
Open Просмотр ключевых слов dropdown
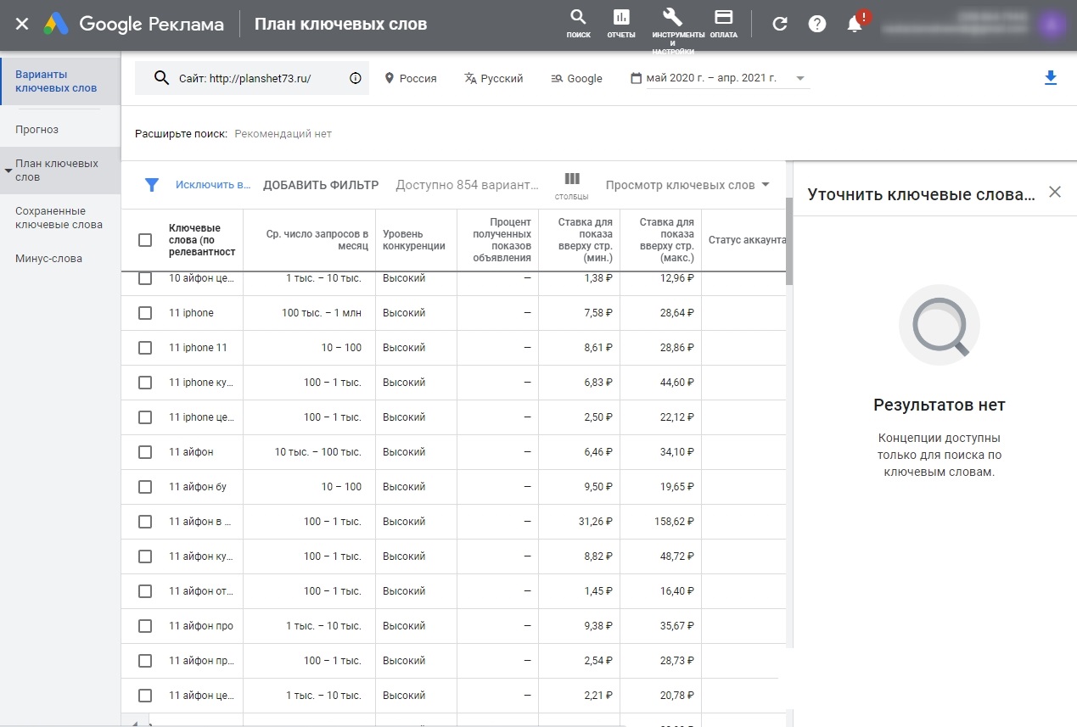click(687, 185)
